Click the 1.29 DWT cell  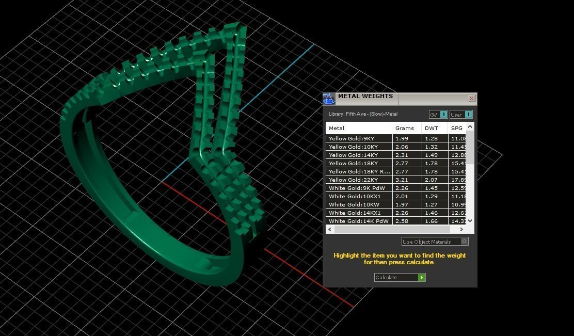click(x=435, y=196)
